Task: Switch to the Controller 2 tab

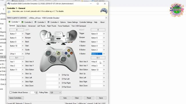Action: click(x=27, y=22)
